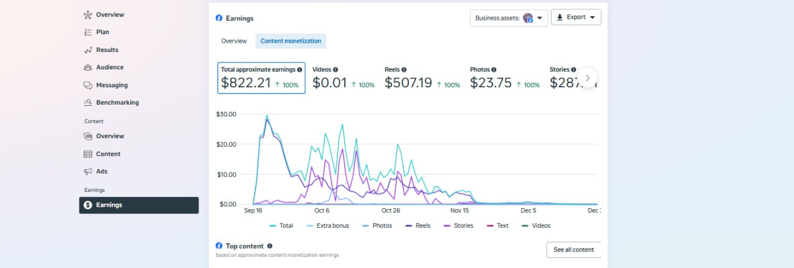This screenshot has width=794, height=268.
Task: Click the Earnings dollar icon
Action: [x=88, y=205]
